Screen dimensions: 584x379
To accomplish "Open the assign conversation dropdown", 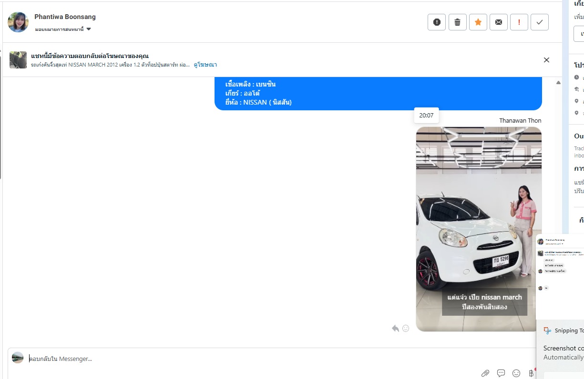I will pos(63,29).
